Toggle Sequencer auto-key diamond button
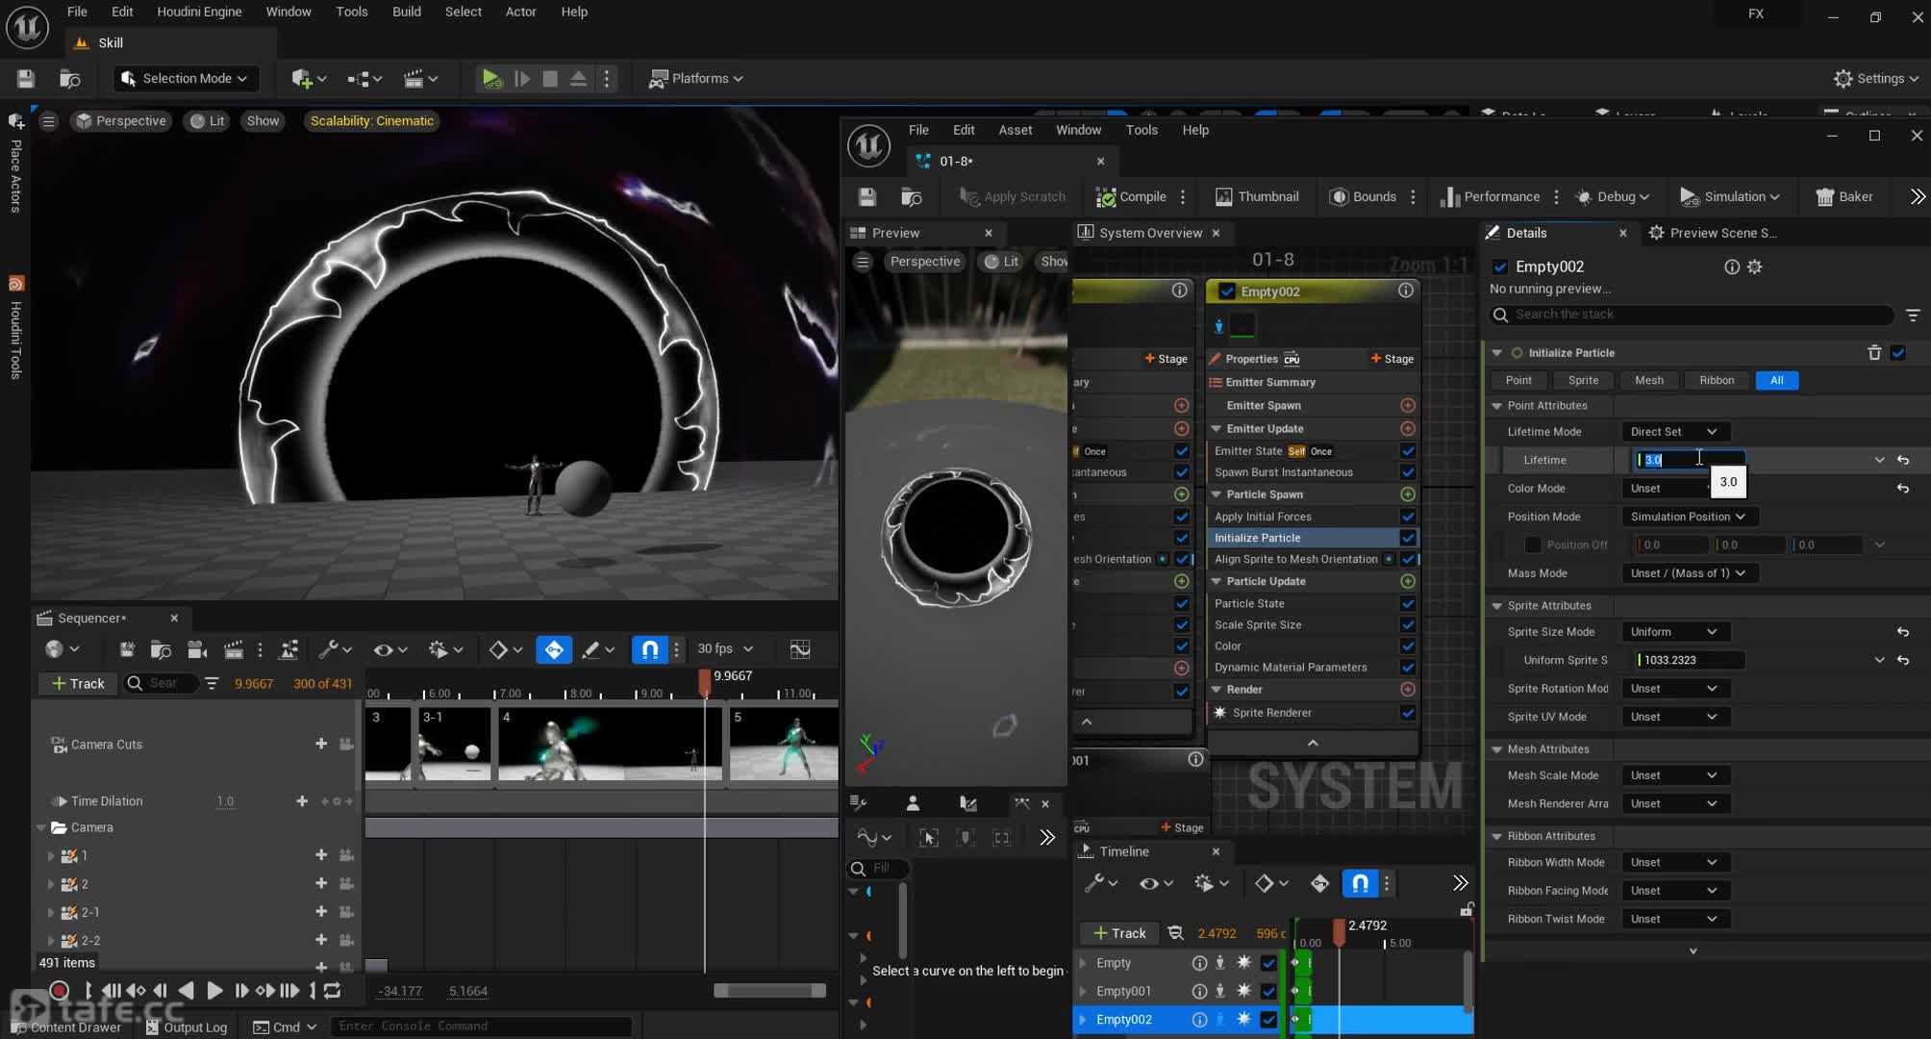The width and height of the screenshot is (1931, 1039). (554, 649)
